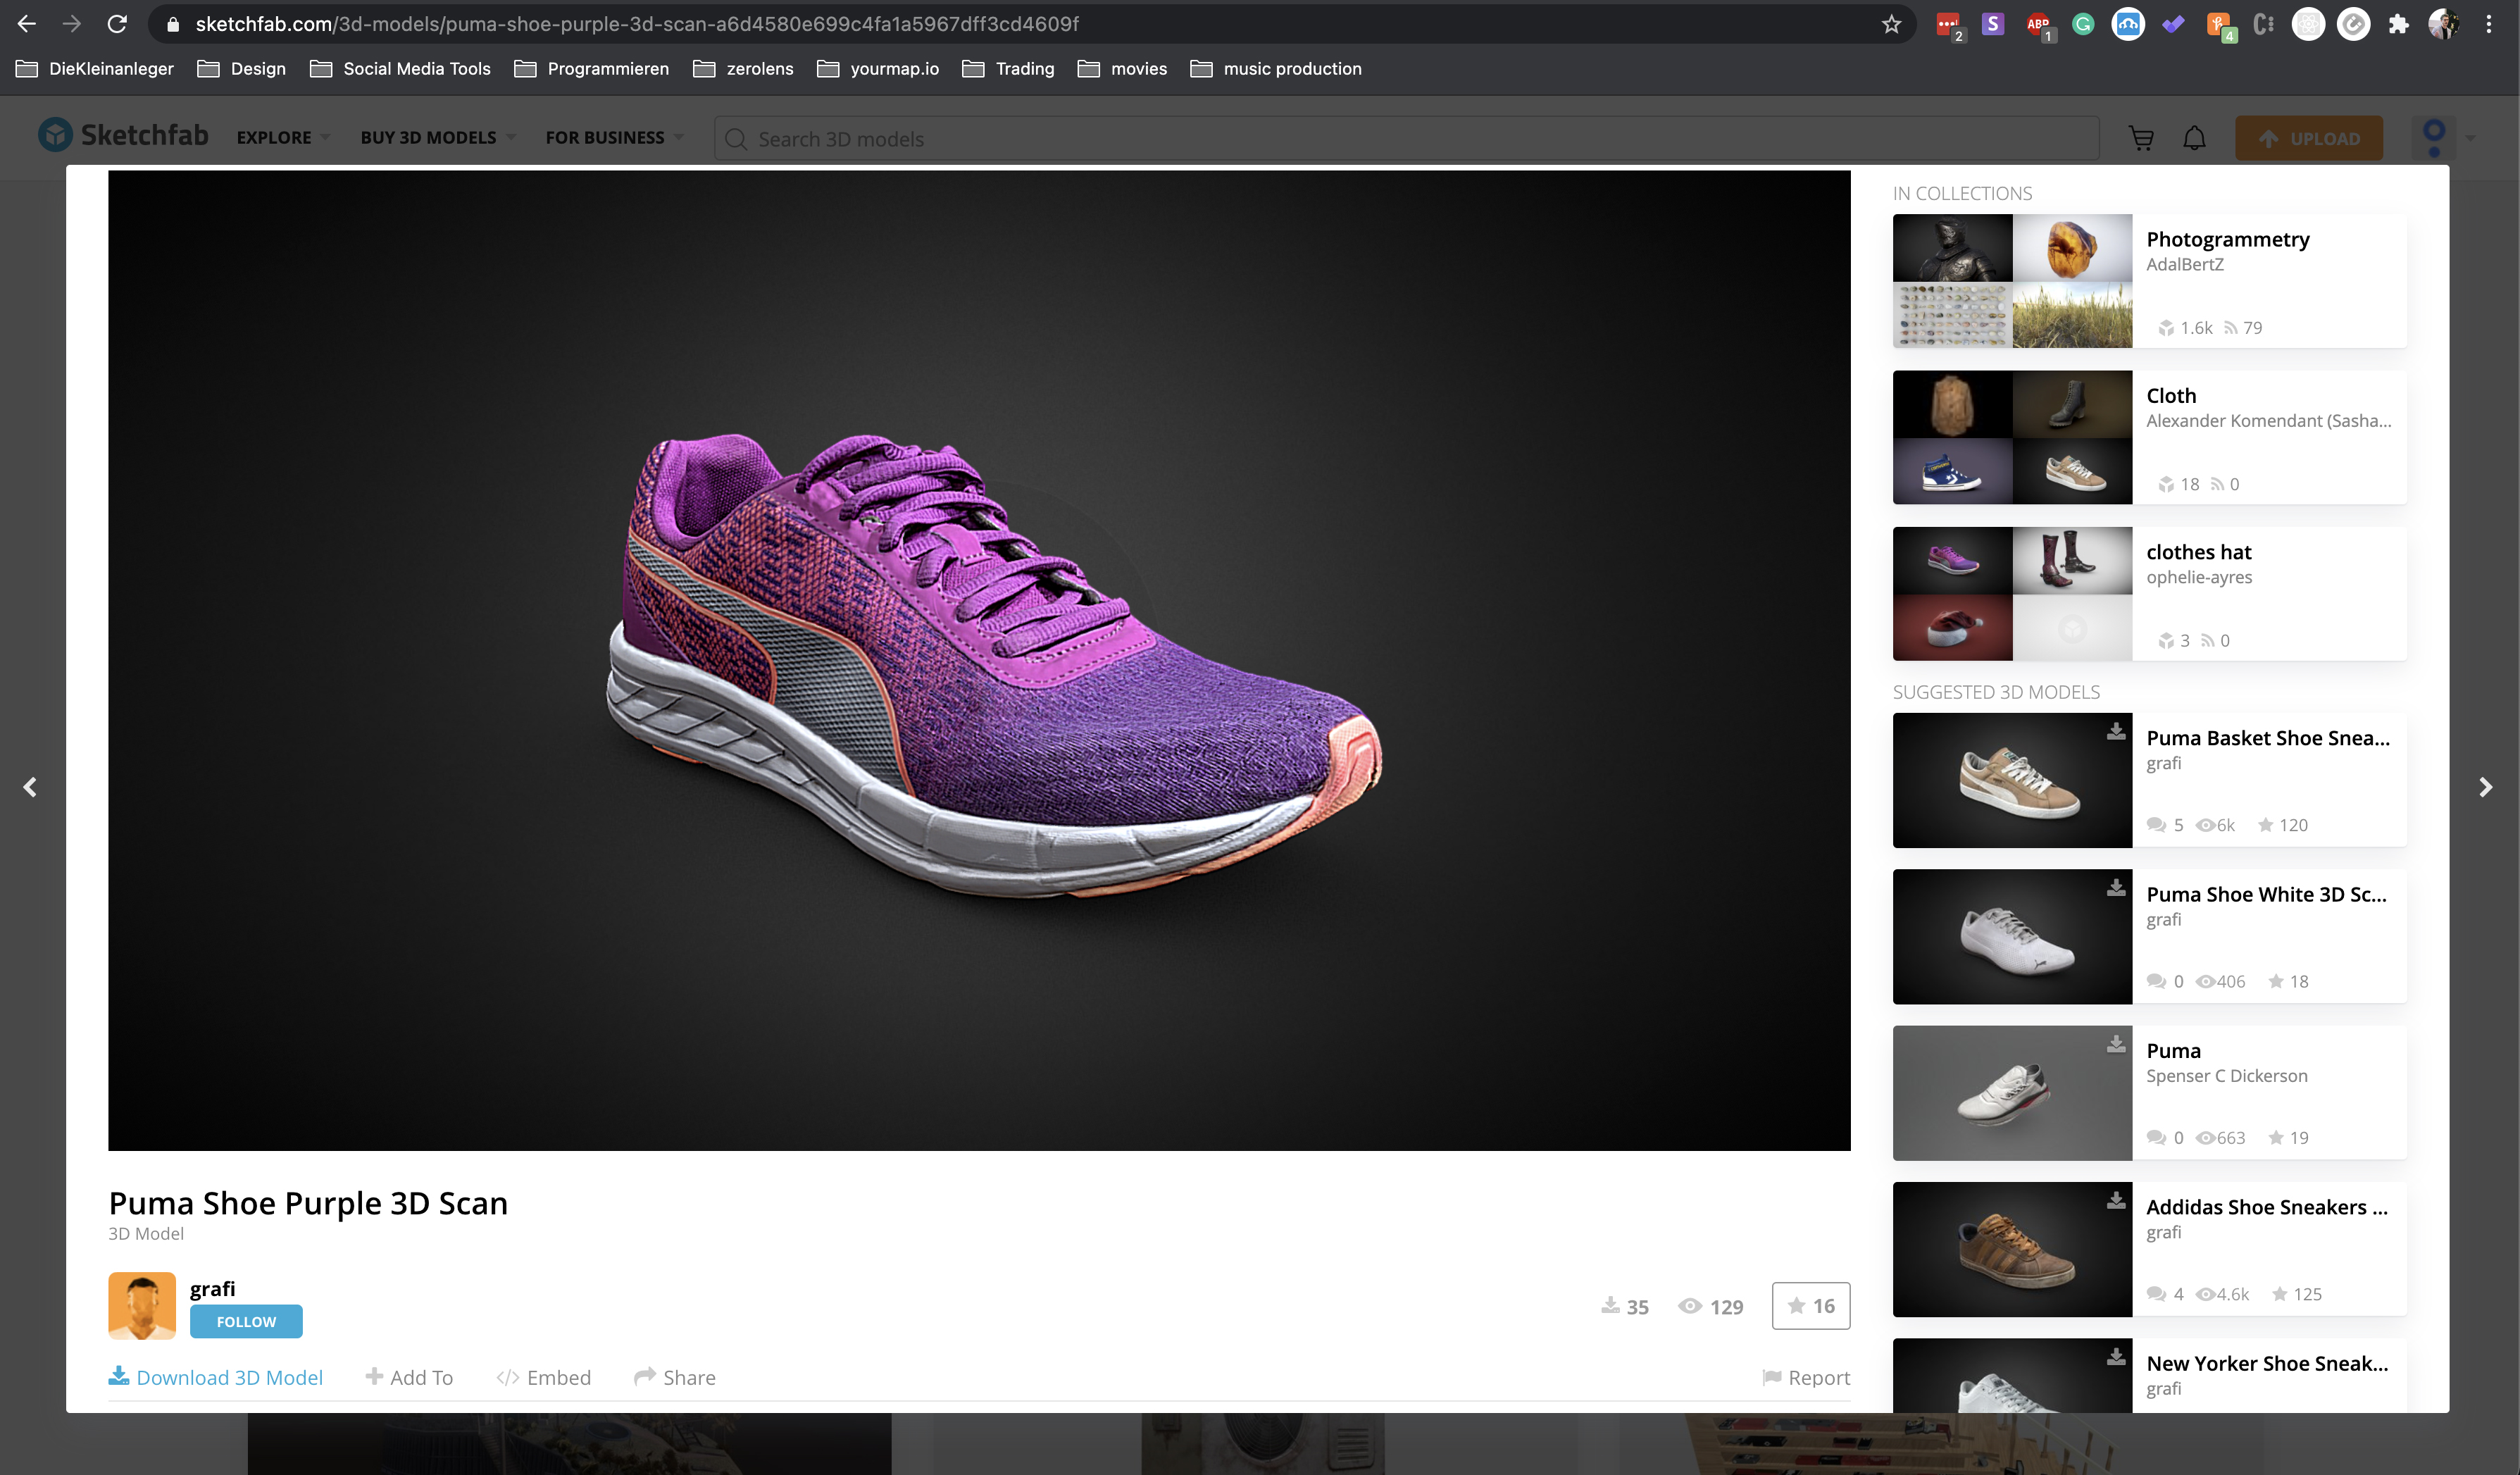Open grafi's avatar profile picture
This screenshot has width=2520, height=1475.
[142, 1305]
